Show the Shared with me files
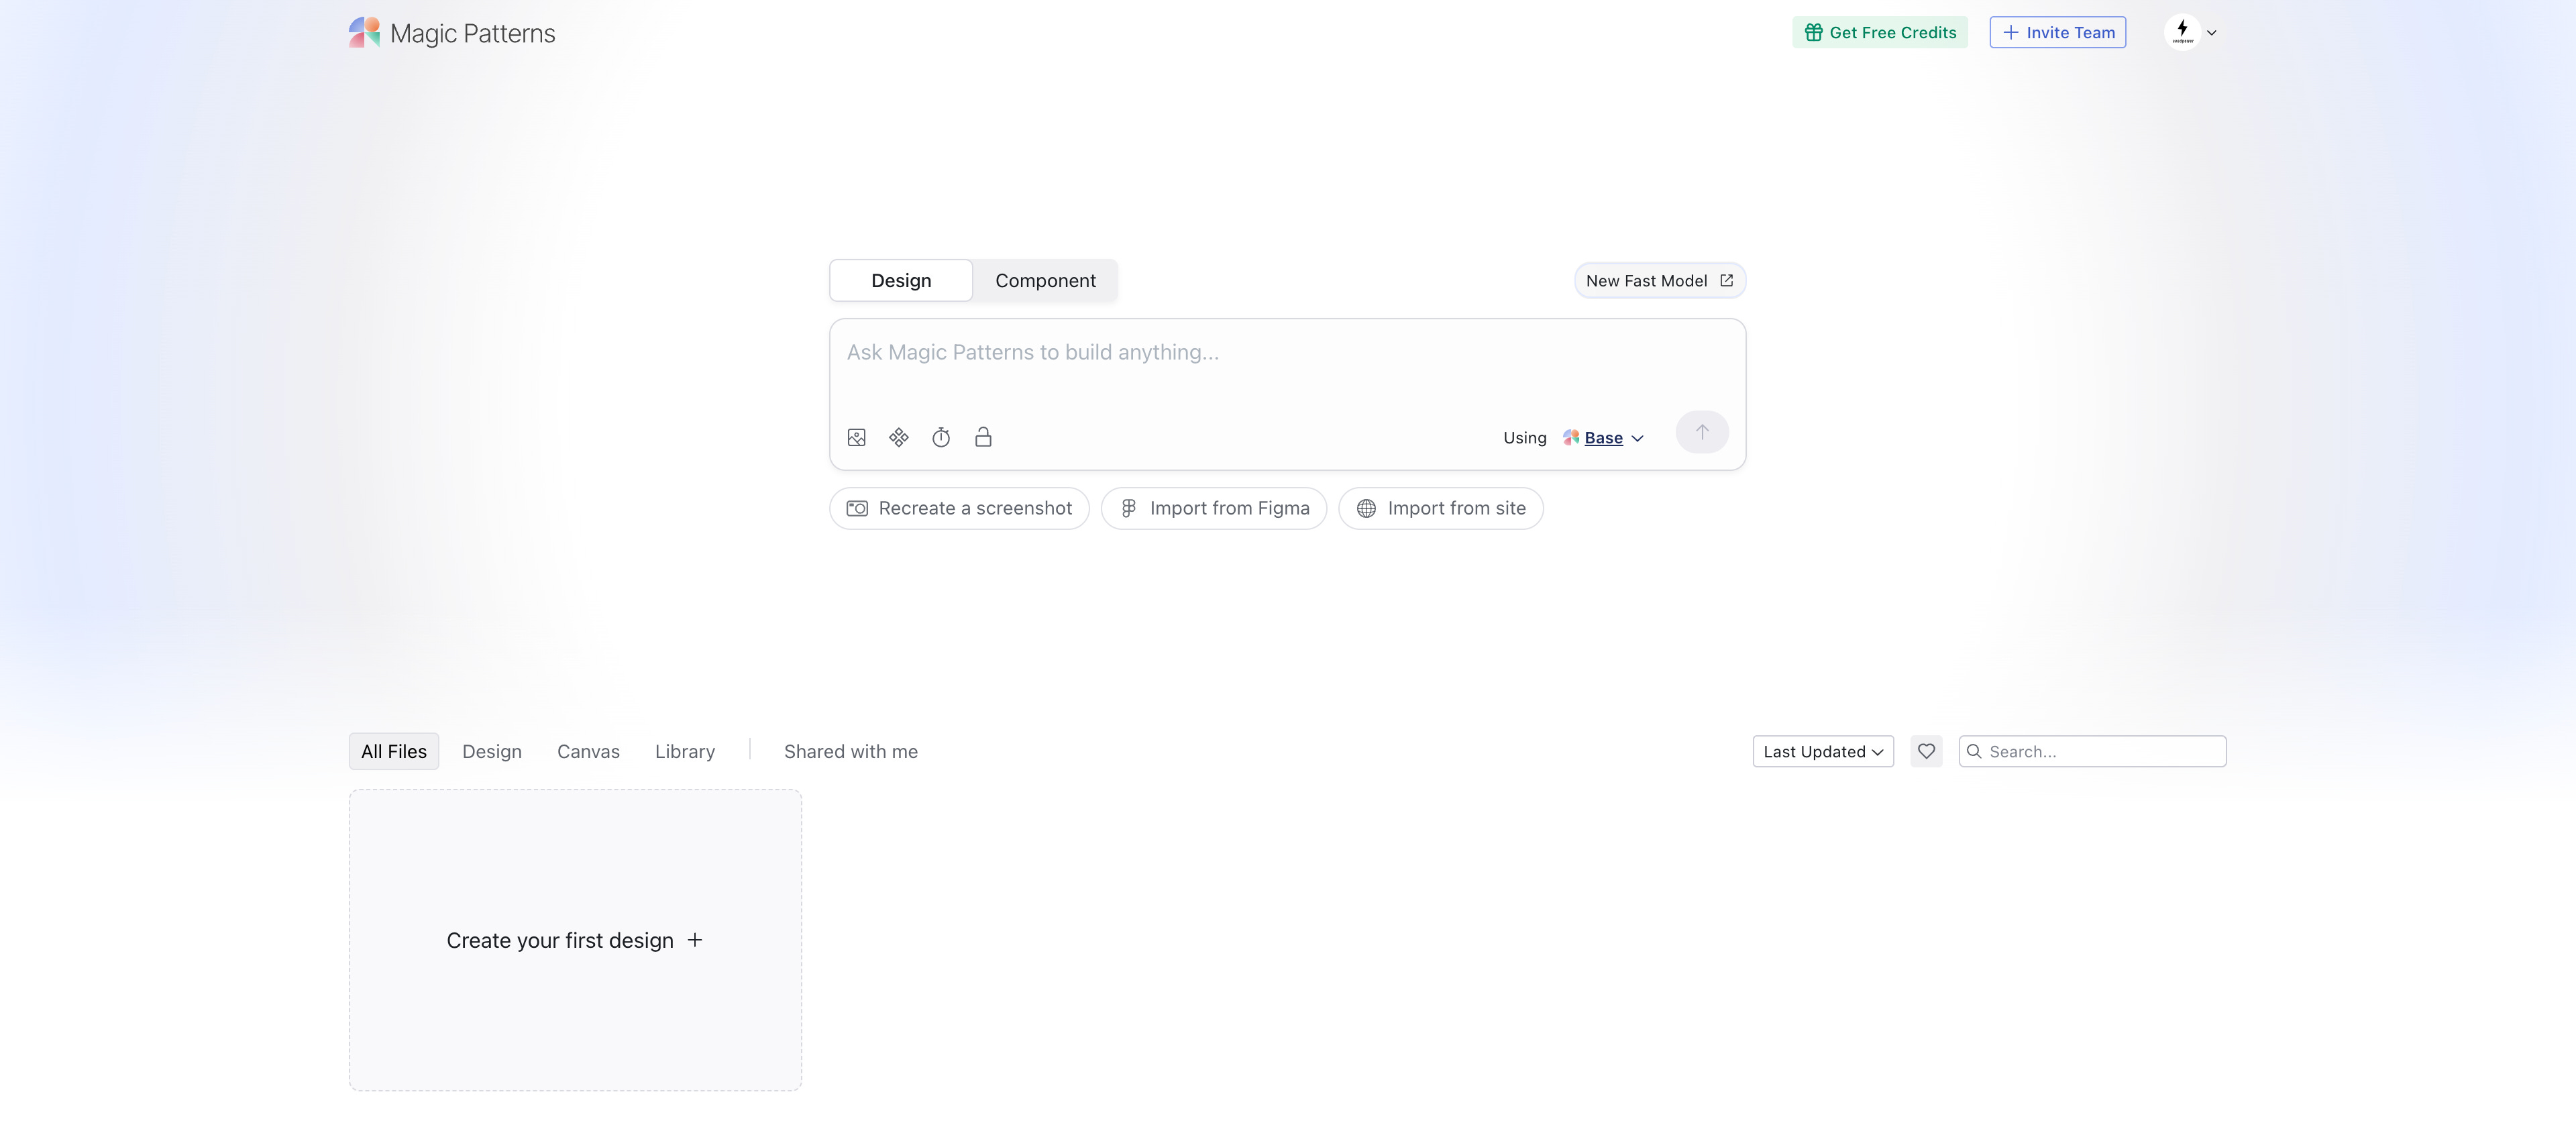The width and height of the screenshot is (2576, 1135). (850, 751)
